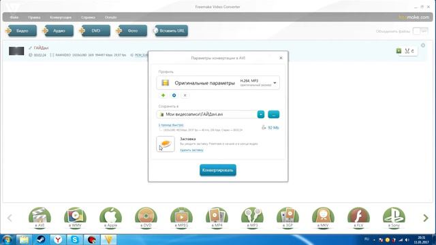
Task: Open Steam from the taskbar
Action: tap(41, 240)
